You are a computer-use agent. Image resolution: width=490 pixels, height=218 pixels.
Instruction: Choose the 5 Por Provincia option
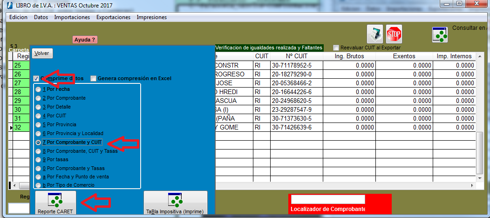click(38, 124)
